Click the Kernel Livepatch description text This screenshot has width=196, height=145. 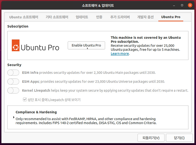pos(105,91)
